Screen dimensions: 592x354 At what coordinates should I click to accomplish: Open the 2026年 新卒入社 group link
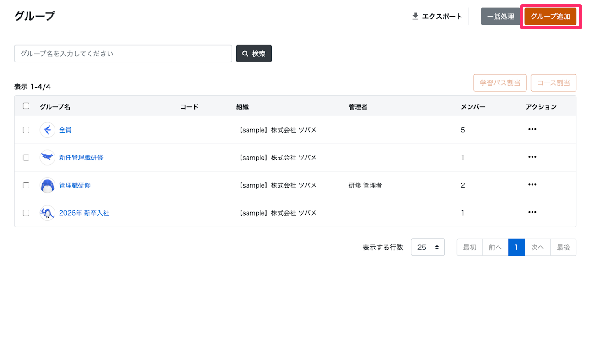pos(84,213)
